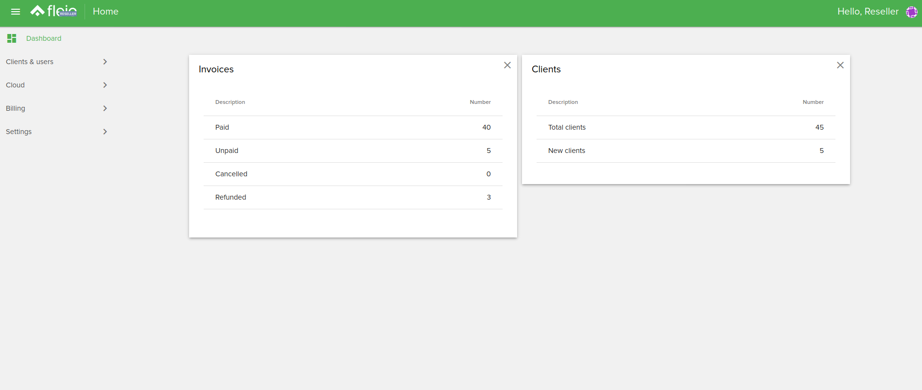Go to Dashboard in sidebar
922x390 pixels.
coord(44,38)
